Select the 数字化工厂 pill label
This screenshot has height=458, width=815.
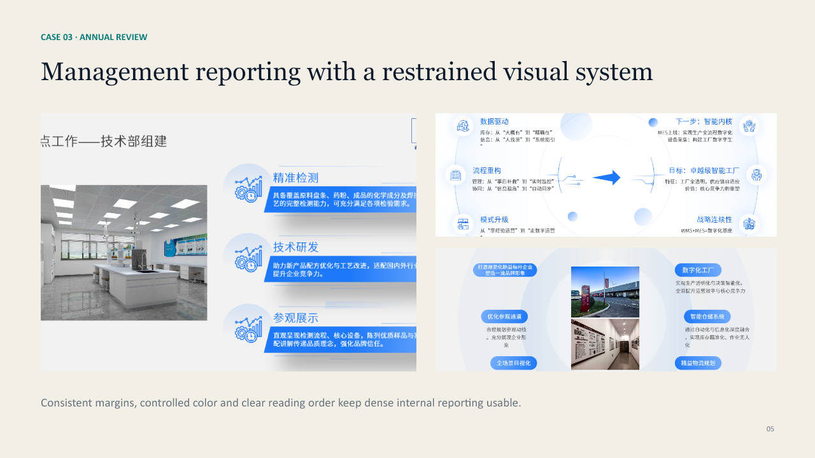(698, 270)
